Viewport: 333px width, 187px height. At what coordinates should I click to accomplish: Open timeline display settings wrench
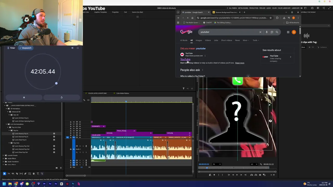tap(84, 100)
